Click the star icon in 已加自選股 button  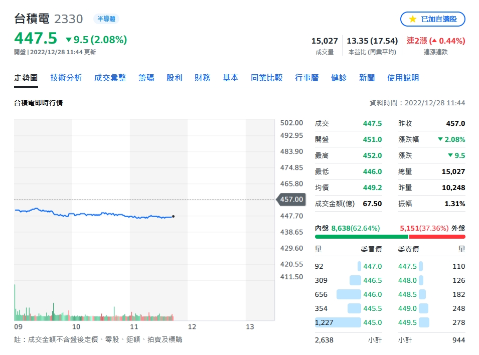click(x=413, y=19)
